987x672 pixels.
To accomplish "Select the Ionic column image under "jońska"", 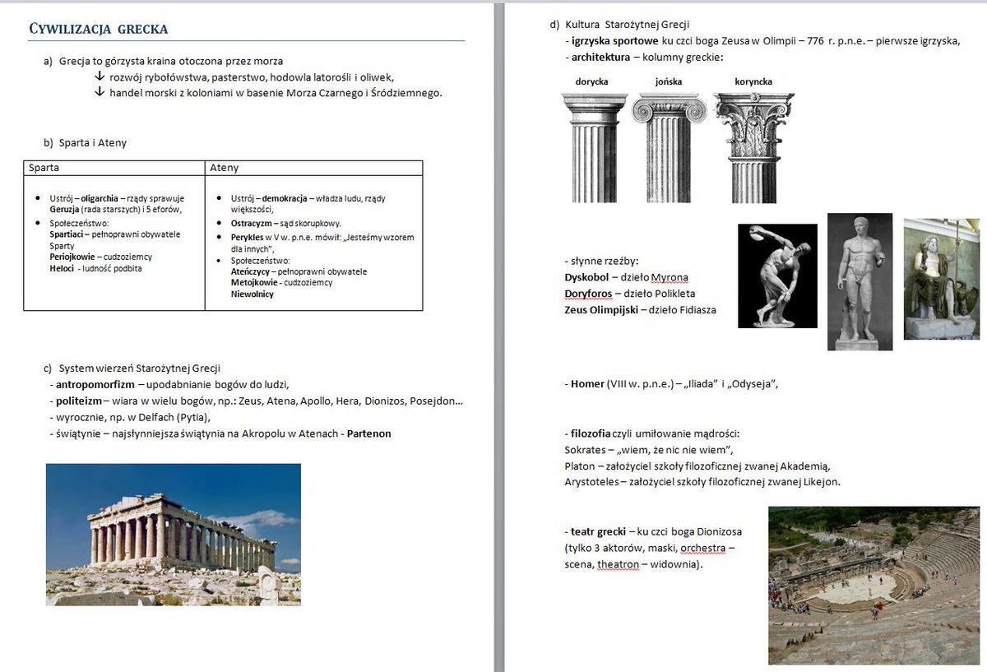I will pos(669,147).
